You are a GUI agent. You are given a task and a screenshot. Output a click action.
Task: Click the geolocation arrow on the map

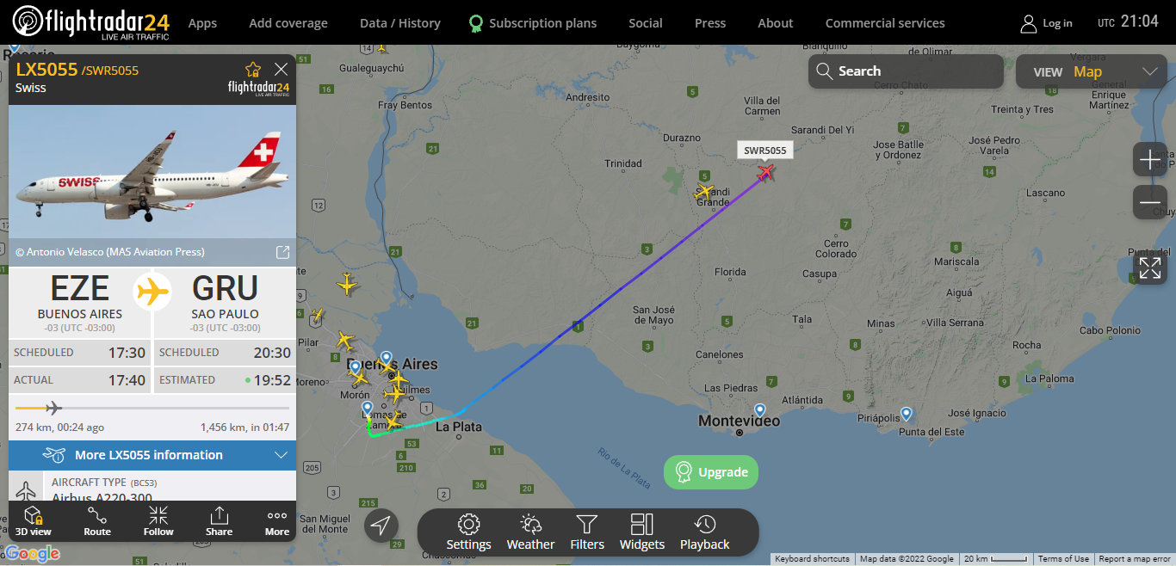[381, 526]
